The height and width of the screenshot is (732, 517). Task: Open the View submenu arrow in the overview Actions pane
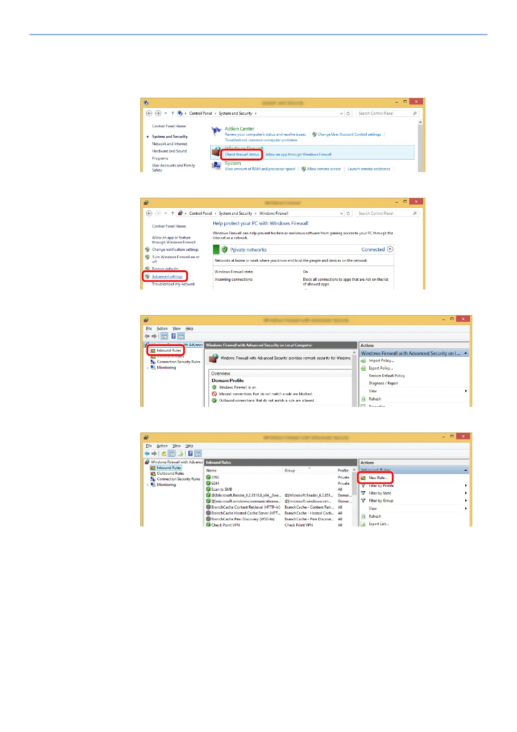pos(466,391)
